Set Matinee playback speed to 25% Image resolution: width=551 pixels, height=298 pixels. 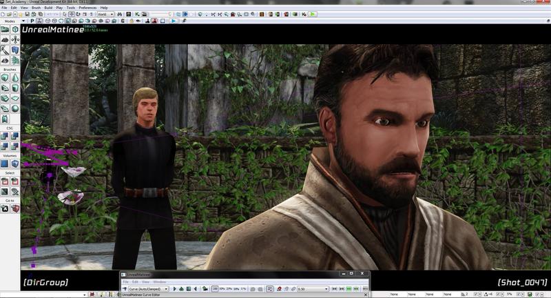(x=229, y=289)
